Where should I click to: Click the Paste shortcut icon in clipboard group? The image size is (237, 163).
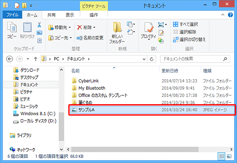pos(39,41)
